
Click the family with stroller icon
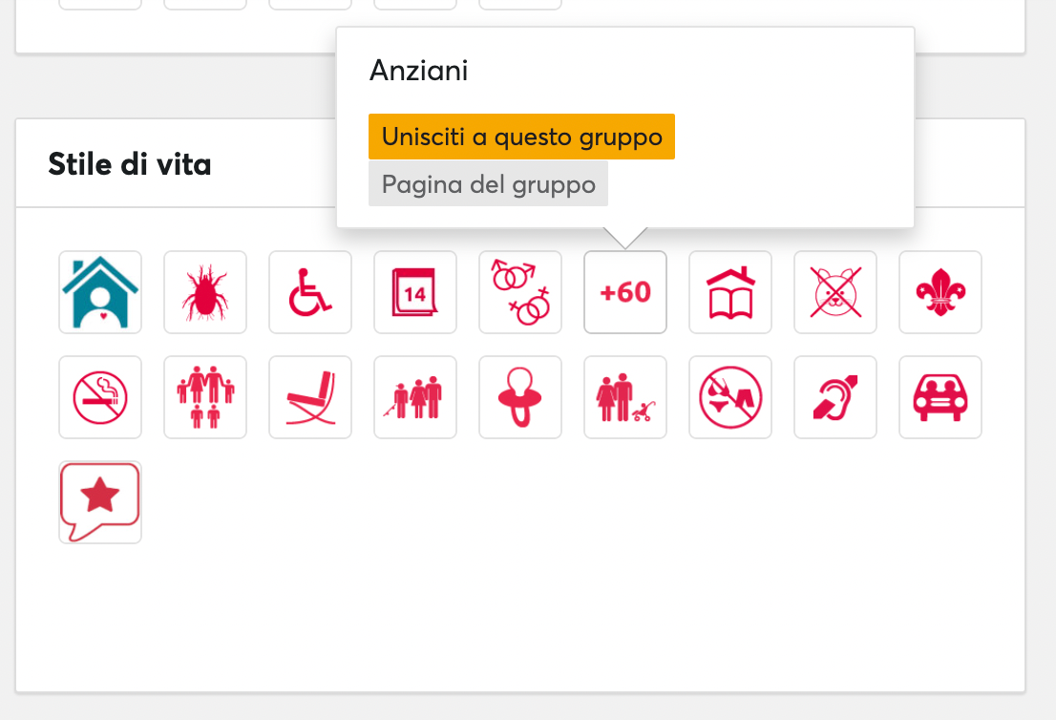pyautogui.click(x=625, y=397)
